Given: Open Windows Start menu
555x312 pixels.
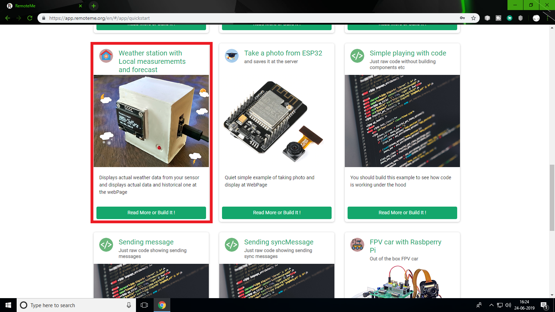Looking at the screenshot, I should 8,305.
